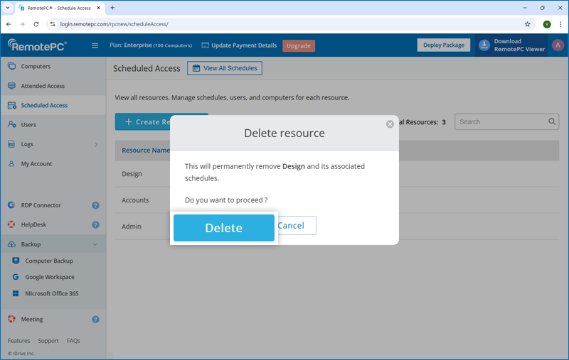Click the search magnifier icon

click(553, 121)
